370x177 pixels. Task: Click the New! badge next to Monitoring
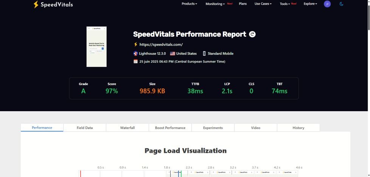coord(230,3)
